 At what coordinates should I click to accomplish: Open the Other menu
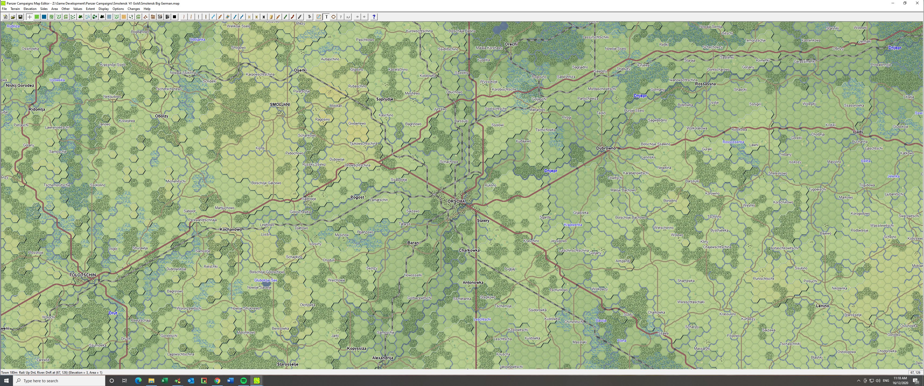tap(66, 9)
